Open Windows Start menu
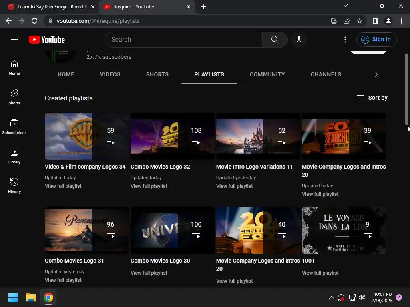 [x=13, y=297]
